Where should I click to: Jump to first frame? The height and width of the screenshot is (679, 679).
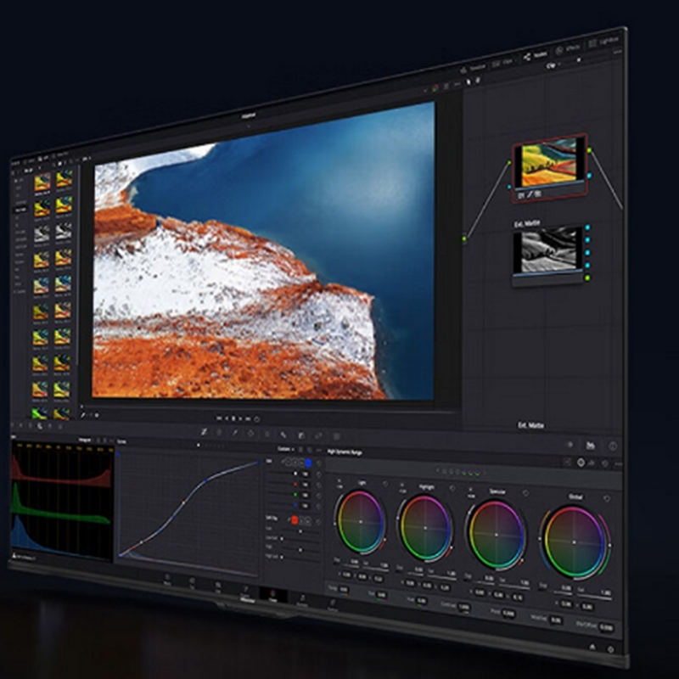(x=219, y=418)
